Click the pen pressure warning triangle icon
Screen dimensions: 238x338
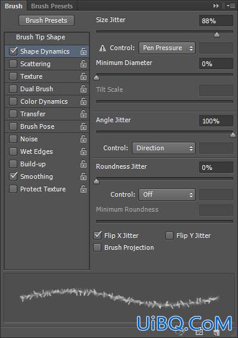(103, 48)
